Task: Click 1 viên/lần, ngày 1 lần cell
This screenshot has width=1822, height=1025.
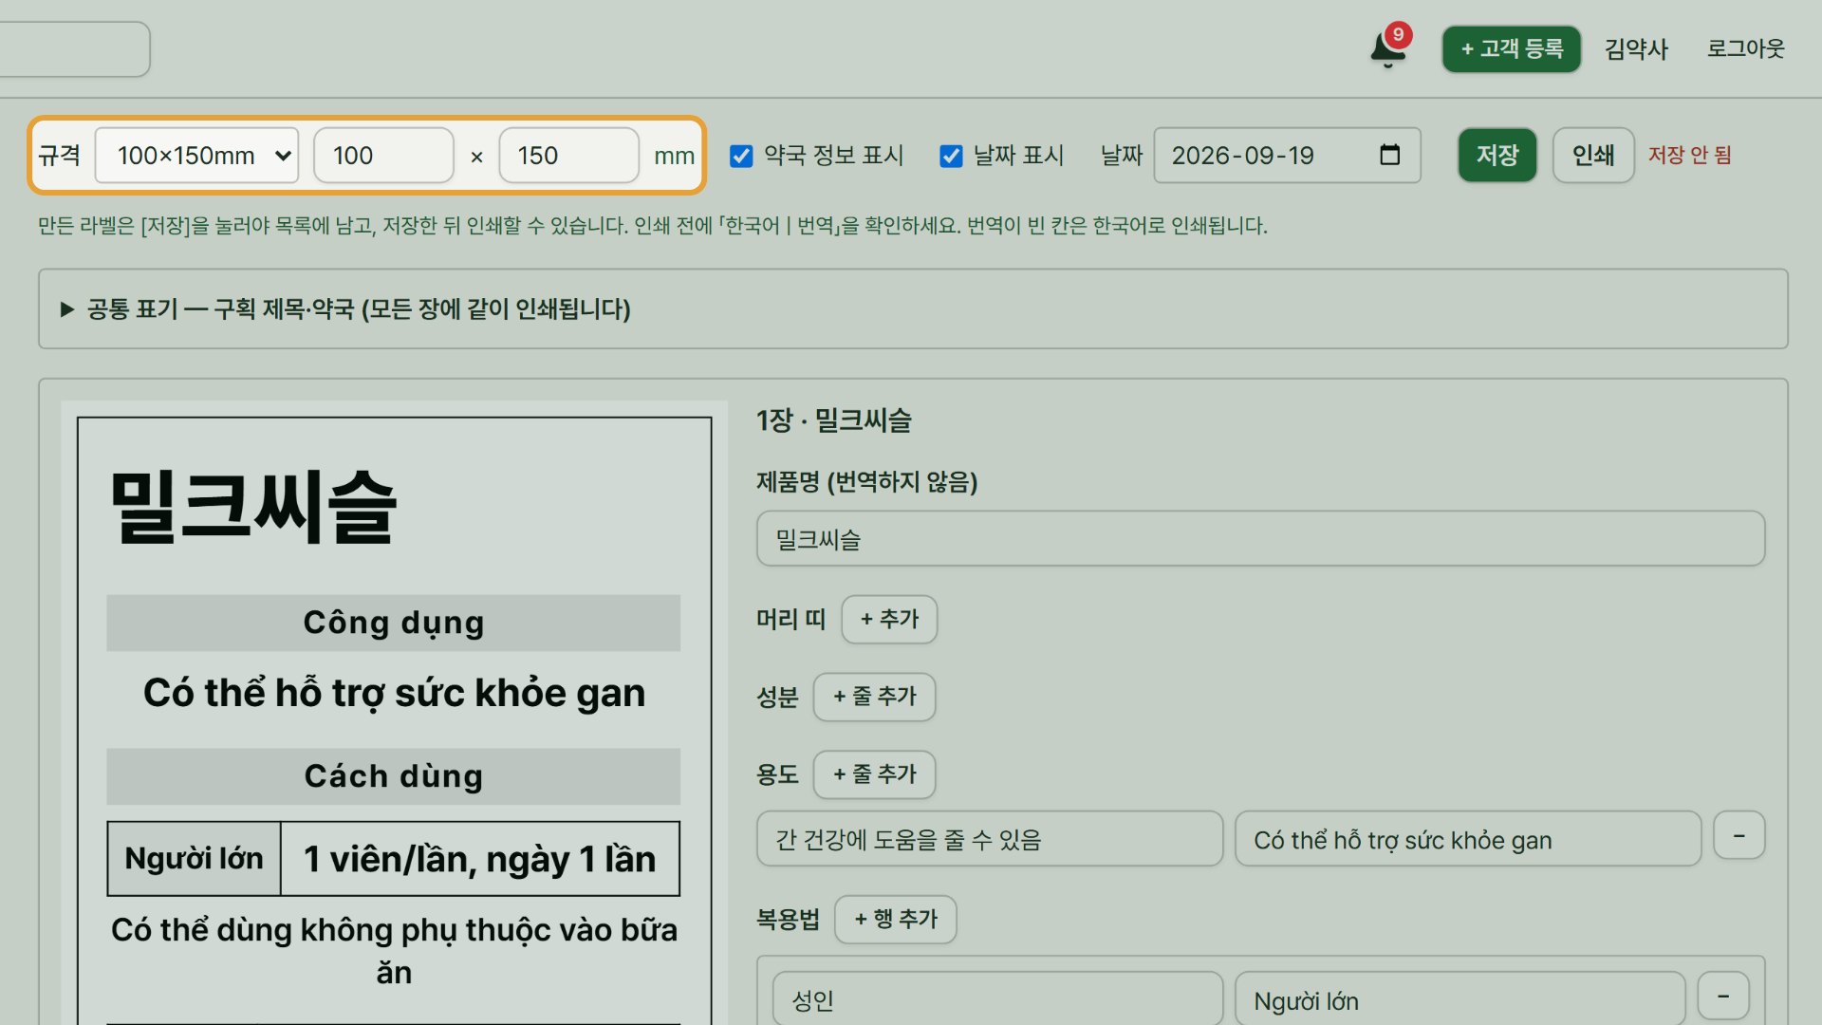Action: click(480, 859)
